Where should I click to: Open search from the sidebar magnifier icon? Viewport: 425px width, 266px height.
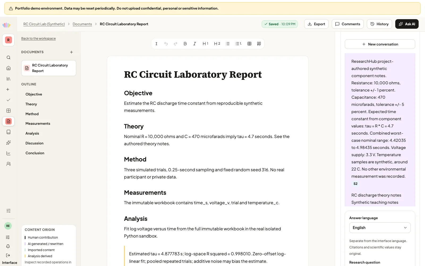8,57
